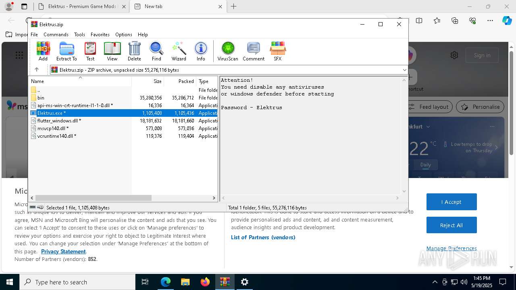Run VirusScan from the toolbar
Viewport: 516px width, 290px height.
[x=228, y=51]
